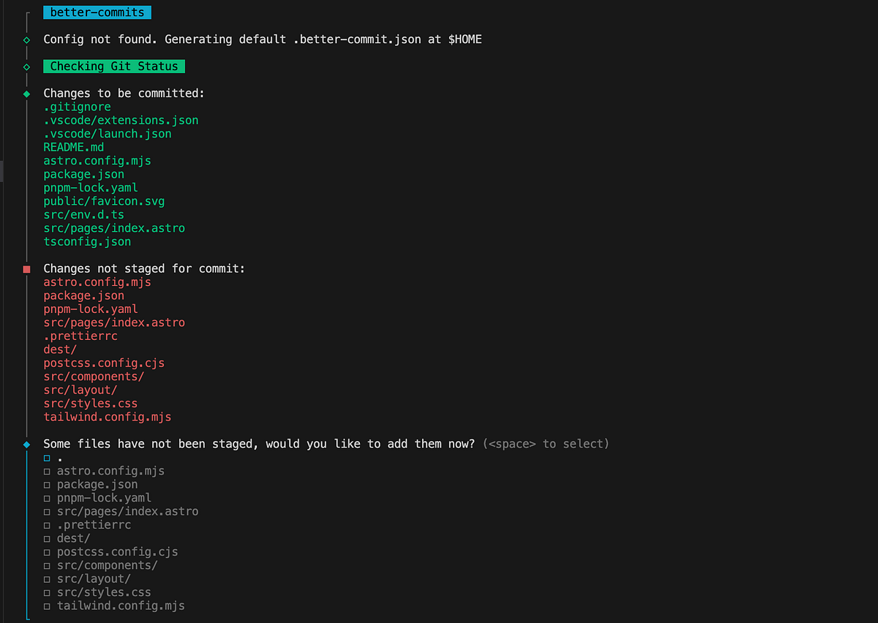Click the hollow diamond under the better-commits badge
Image resolution: width=878 pixels, height=623 pixels.
coord(27,39)
